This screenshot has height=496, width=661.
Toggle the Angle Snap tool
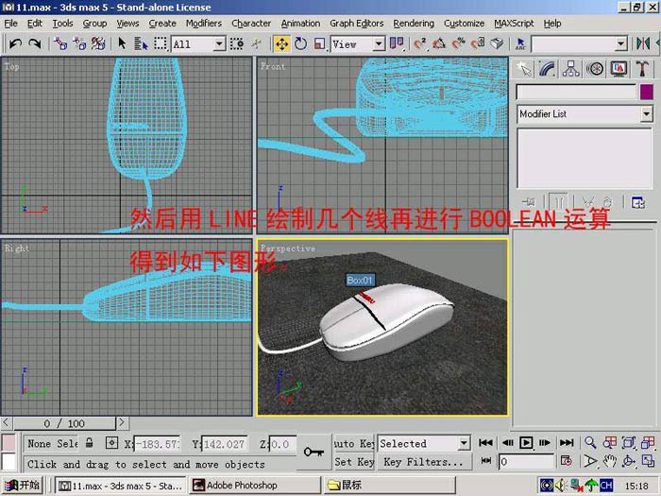pos(439,43)
